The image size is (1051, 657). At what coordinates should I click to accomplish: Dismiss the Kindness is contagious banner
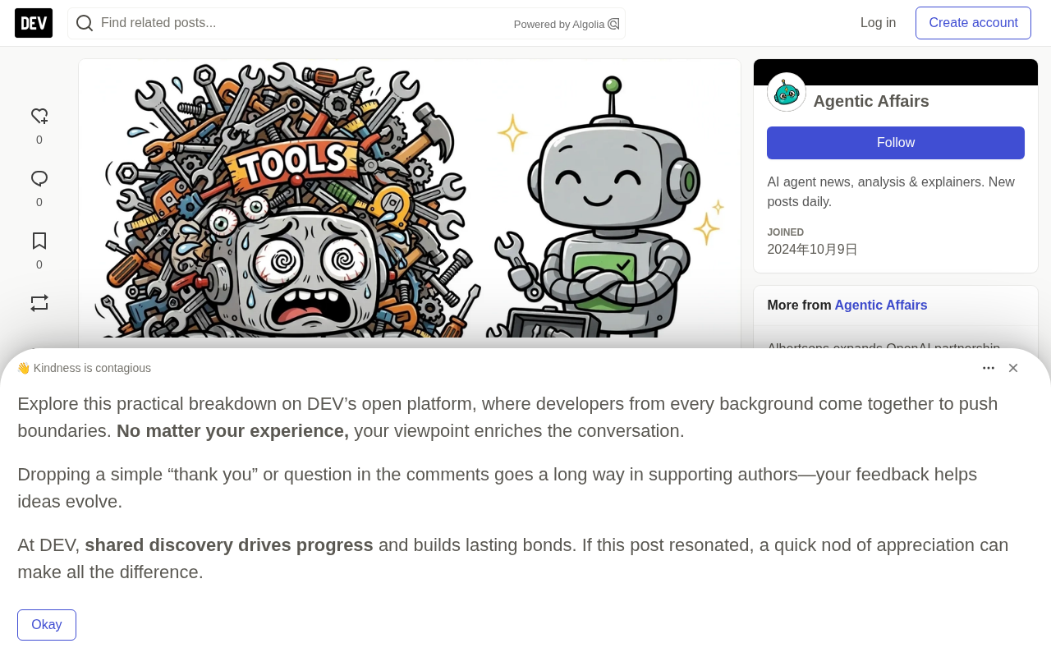click(1013, 368)
